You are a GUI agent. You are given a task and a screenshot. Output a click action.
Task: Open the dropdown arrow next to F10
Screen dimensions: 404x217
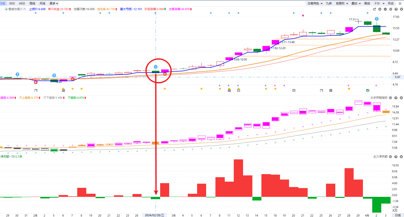384,3
